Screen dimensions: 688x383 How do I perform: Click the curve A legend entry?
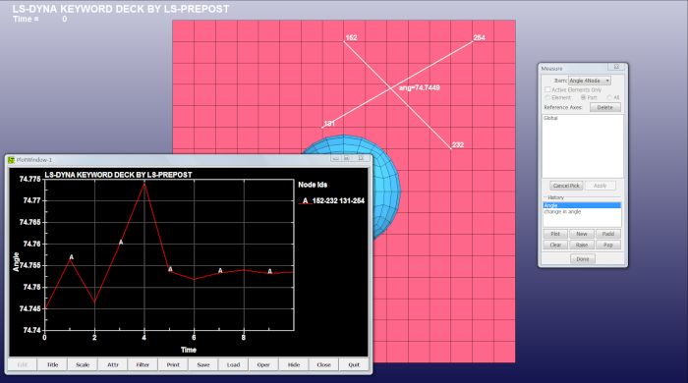(331, 200)
